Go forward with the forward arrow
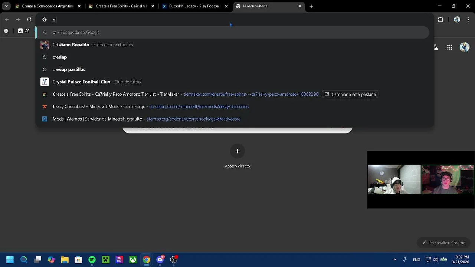The width and height of the screenshot is (475, 267). [x=18, y=19]
